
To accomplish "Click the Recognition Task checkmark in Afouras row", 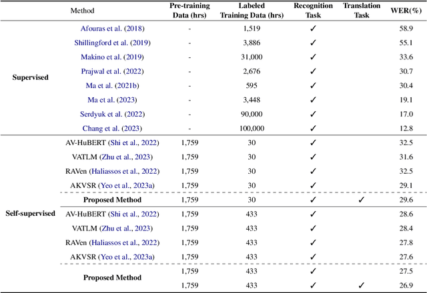I will pyautogui.click(x=313, y=29).
